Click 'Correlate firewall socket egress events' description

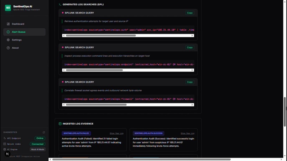point(103,91)
